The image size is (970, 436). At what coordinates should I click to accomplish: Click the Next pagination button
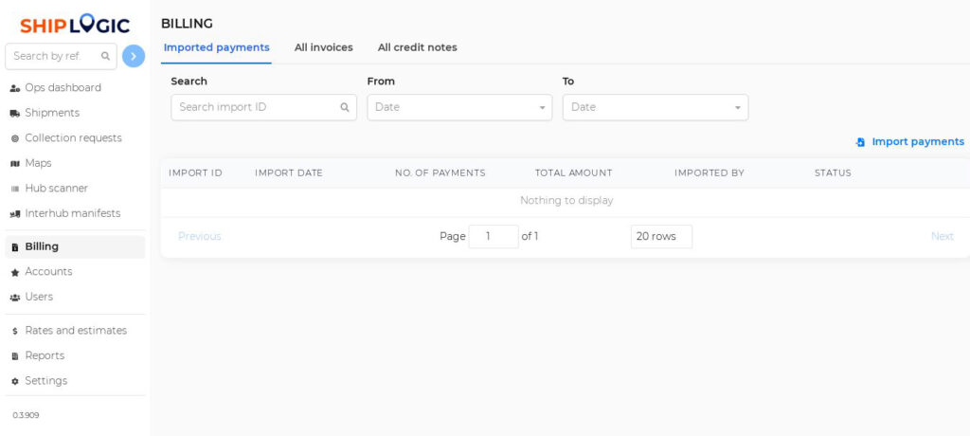click(x=943, y=237)
